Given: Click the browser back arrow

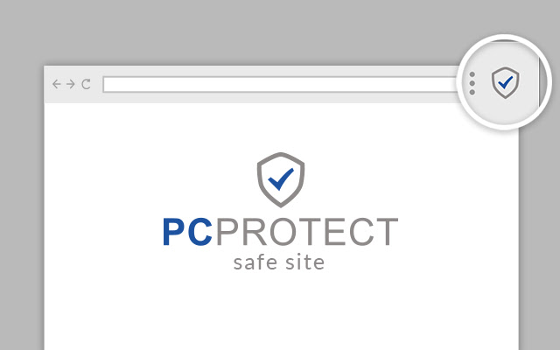Looking at the screenshot, I should point(57,84).
